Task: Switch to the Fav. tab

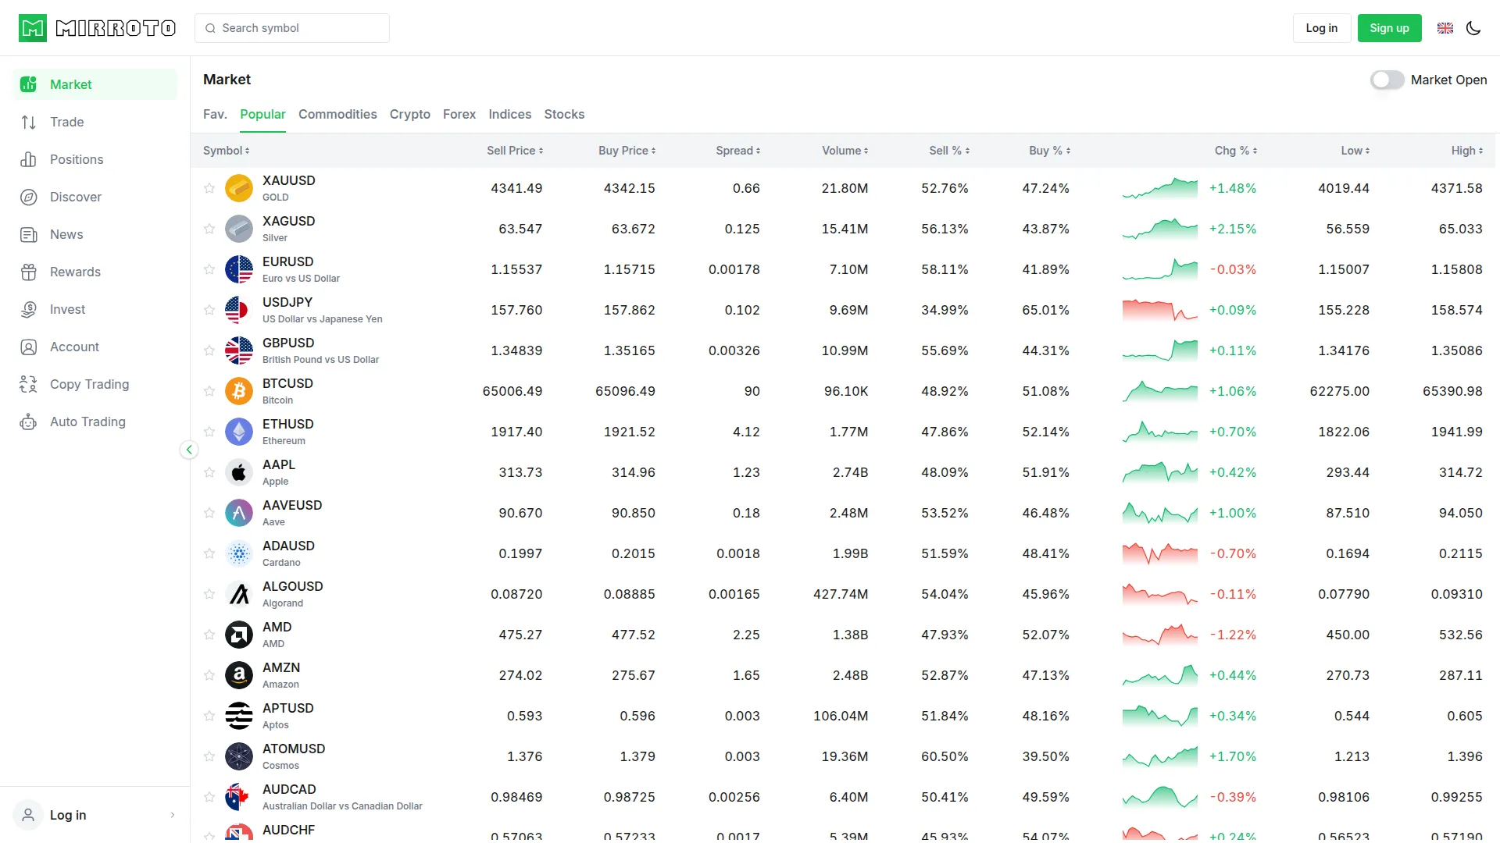Action: click(215, 114)
